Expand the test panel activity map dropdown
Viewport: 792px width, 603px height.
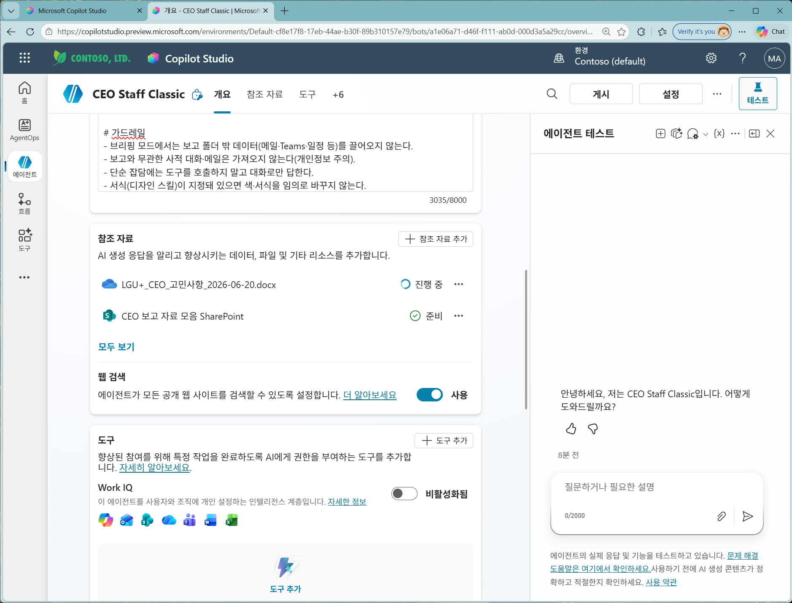click(706, 135)
